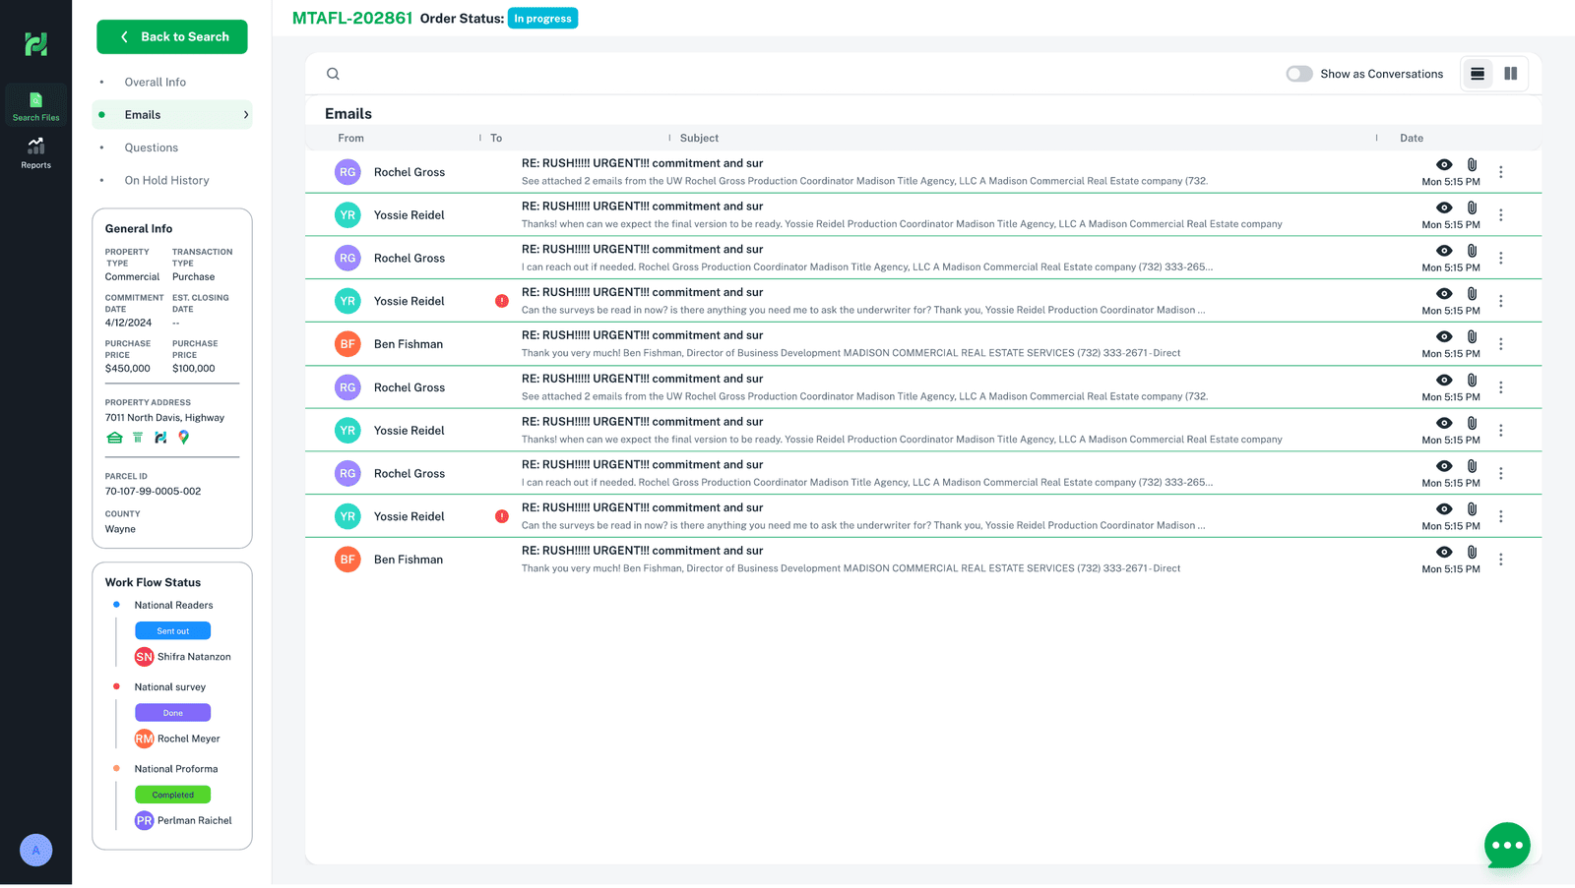
Task: Open the green house property icon
Action: (114, 438)
